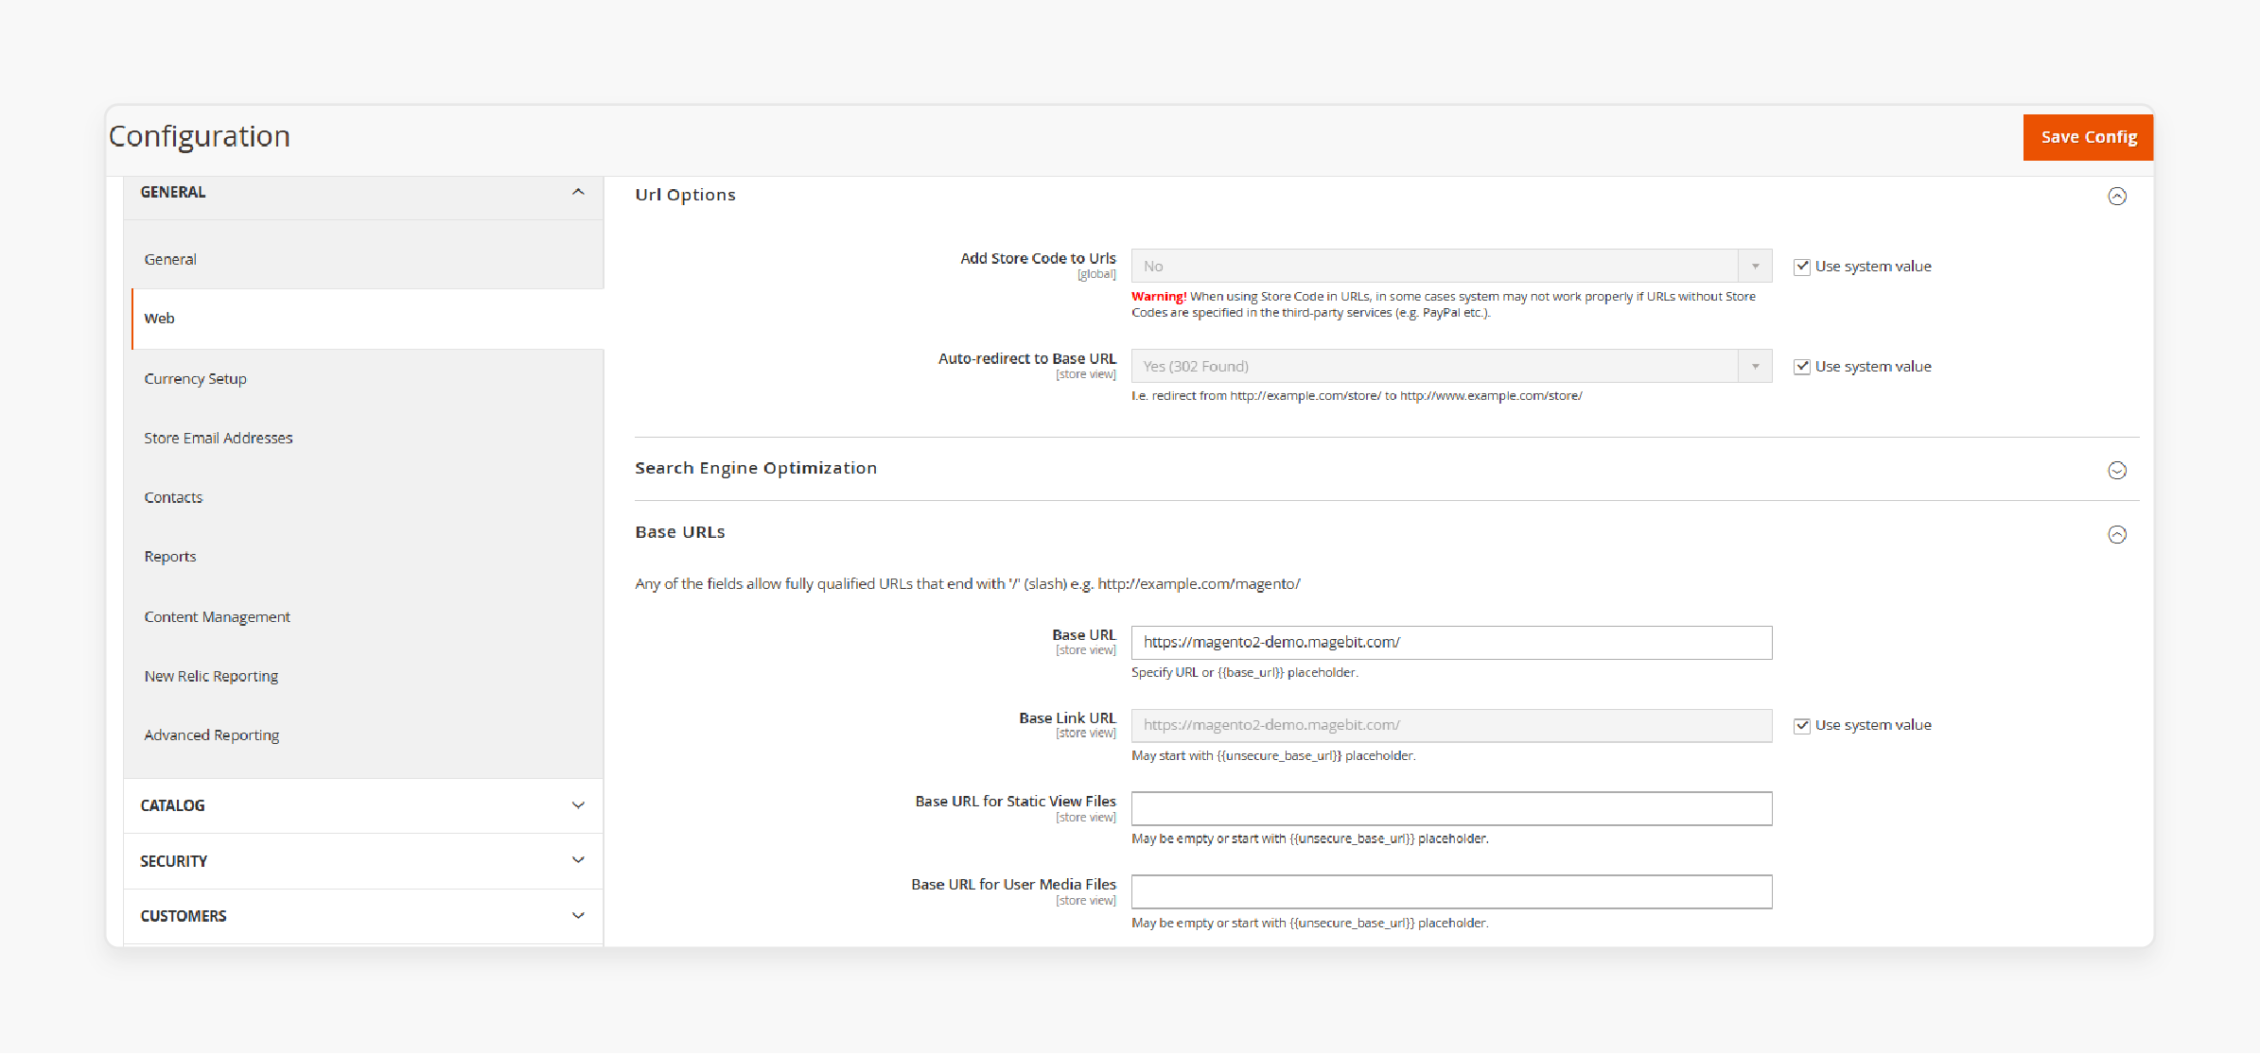Expand the SECURITY sidebar group
2260x1054 pixels.
(x=363, y=861)
